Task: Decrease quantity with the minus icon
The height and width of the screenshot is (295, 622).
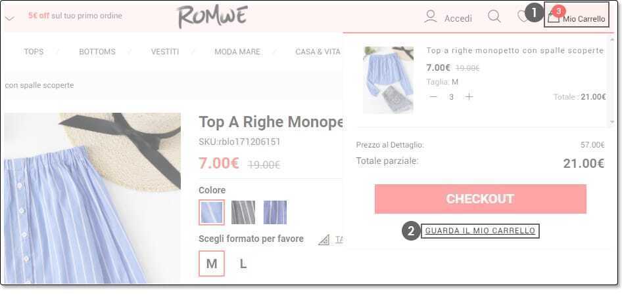Action: pyautogui.click(x=433, y=97)
